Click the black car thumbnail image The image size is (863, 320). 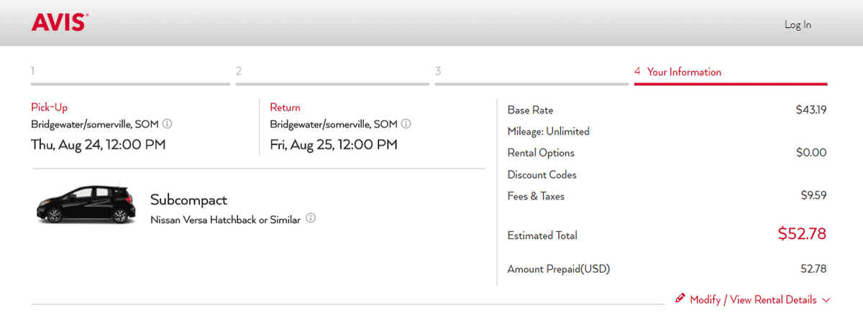(x=86, y=204)
